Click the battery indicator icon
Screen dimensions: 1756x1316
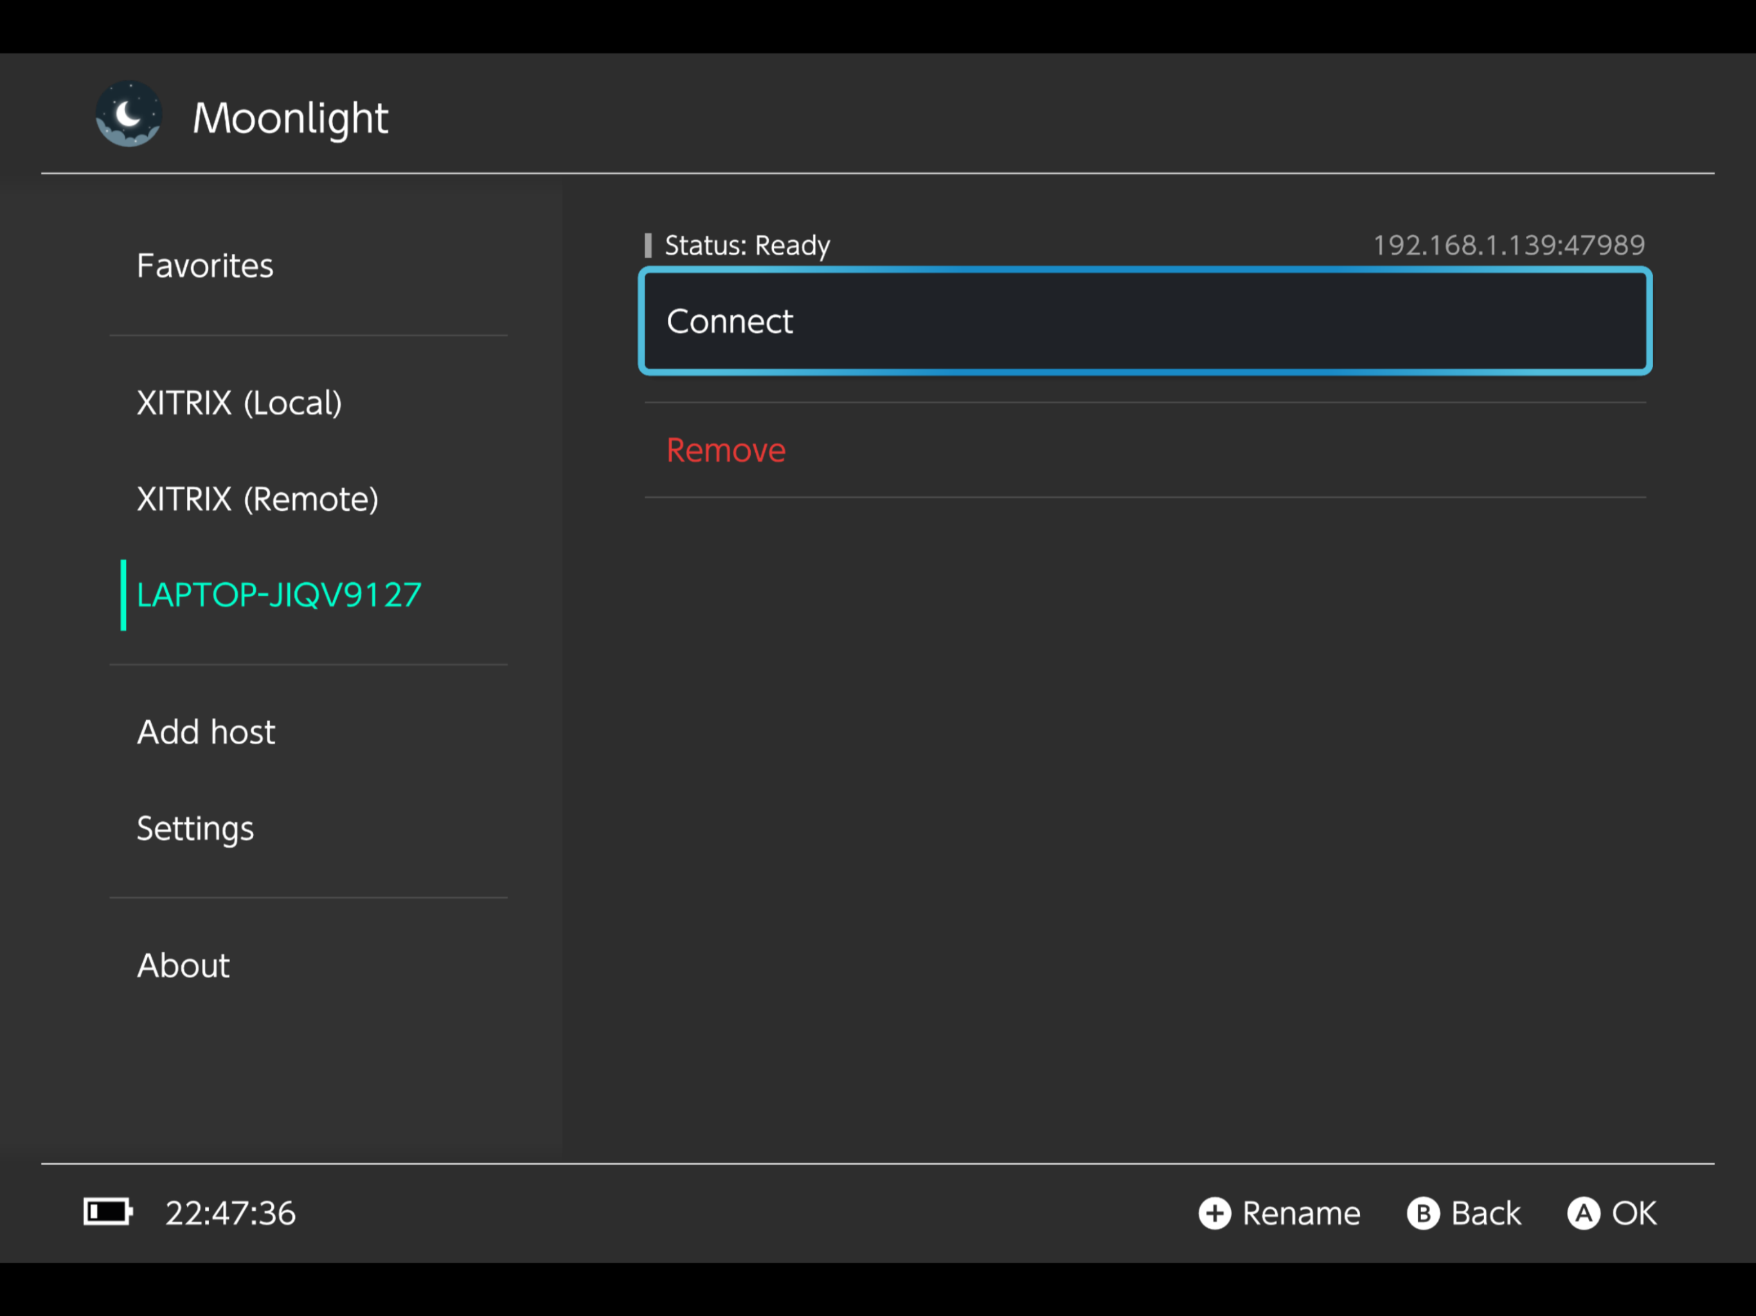[108, 1212]
